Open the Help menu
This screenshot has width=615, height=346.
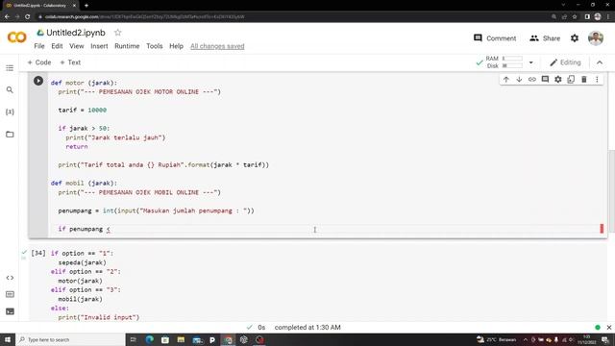click(x=176, y=46)
